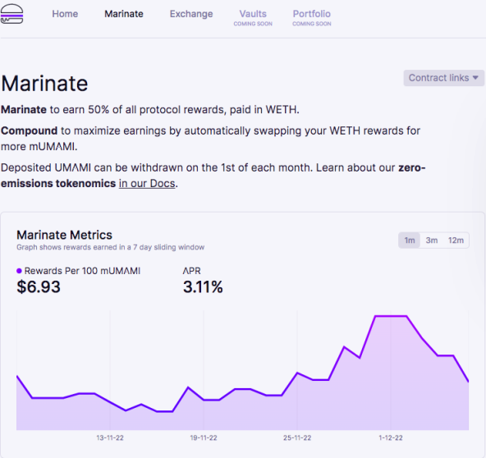Image resolution: width=486 pixels, height=458 pixels.
Task: Click the 3.11% APR value
Action: (x=203, y=287)
